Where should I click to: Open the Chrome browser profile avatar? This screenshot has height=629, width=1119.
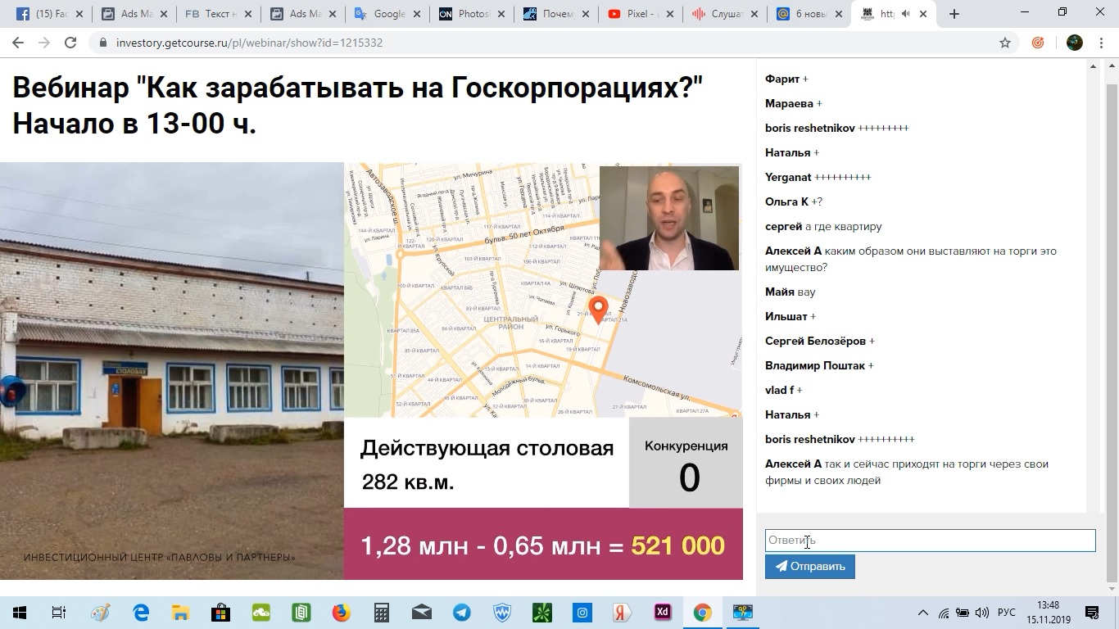pyautogui.click(x=1073, y=42)
